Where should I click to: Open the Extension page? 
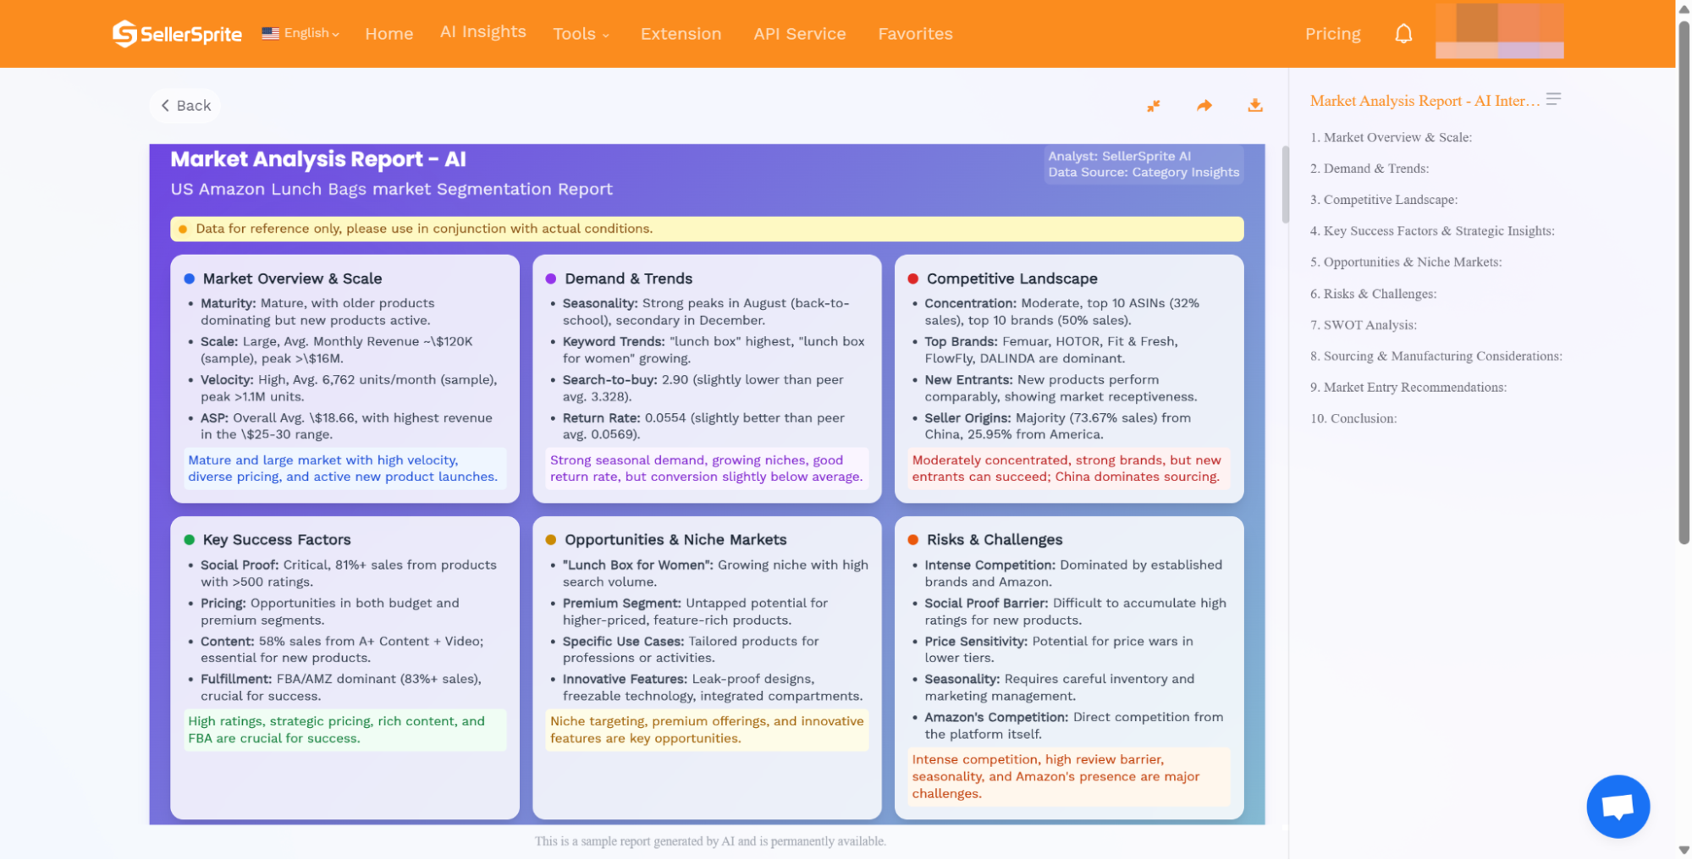pyautogui.click(x=681, y=34)
